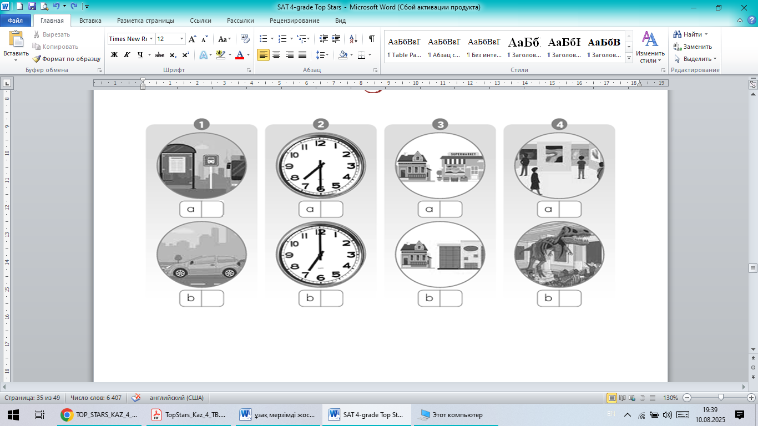Open the Вставка ribbon tab
The image size is (758, 426).
click(90, 21)
